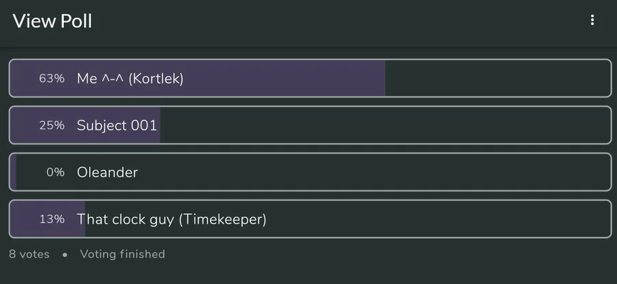The height and width of the screenshot is (284, 617).
Task: Pick That clock guy (Timekeeper) option label
Action: click(171, 219)
